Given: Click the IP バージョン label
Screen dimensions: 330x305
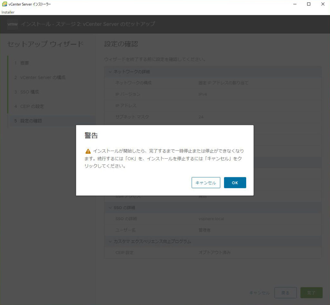Looking at the screenshot, I should pyautogui.click(x=128, y=94).
